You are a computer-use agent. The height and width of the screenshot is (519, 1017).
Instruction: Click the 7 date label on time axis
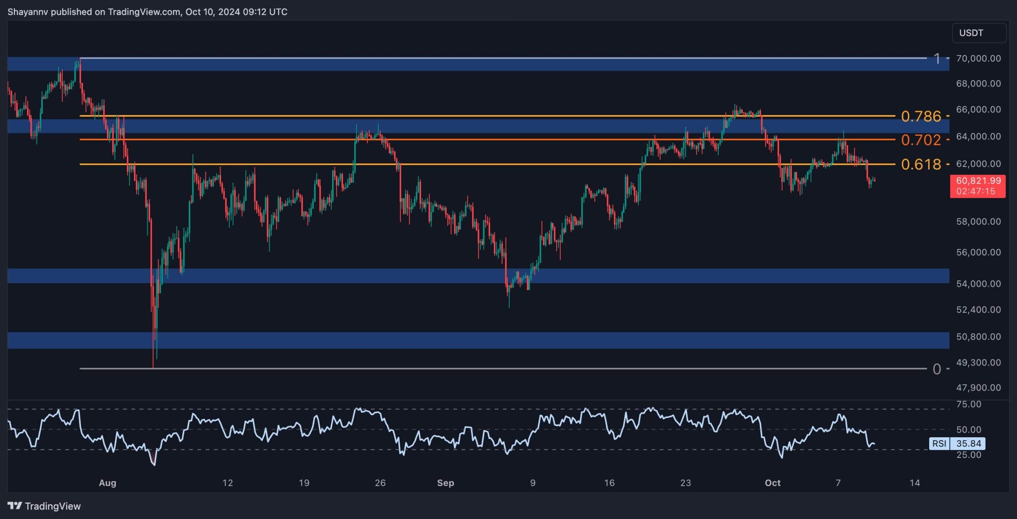point(838,483)
